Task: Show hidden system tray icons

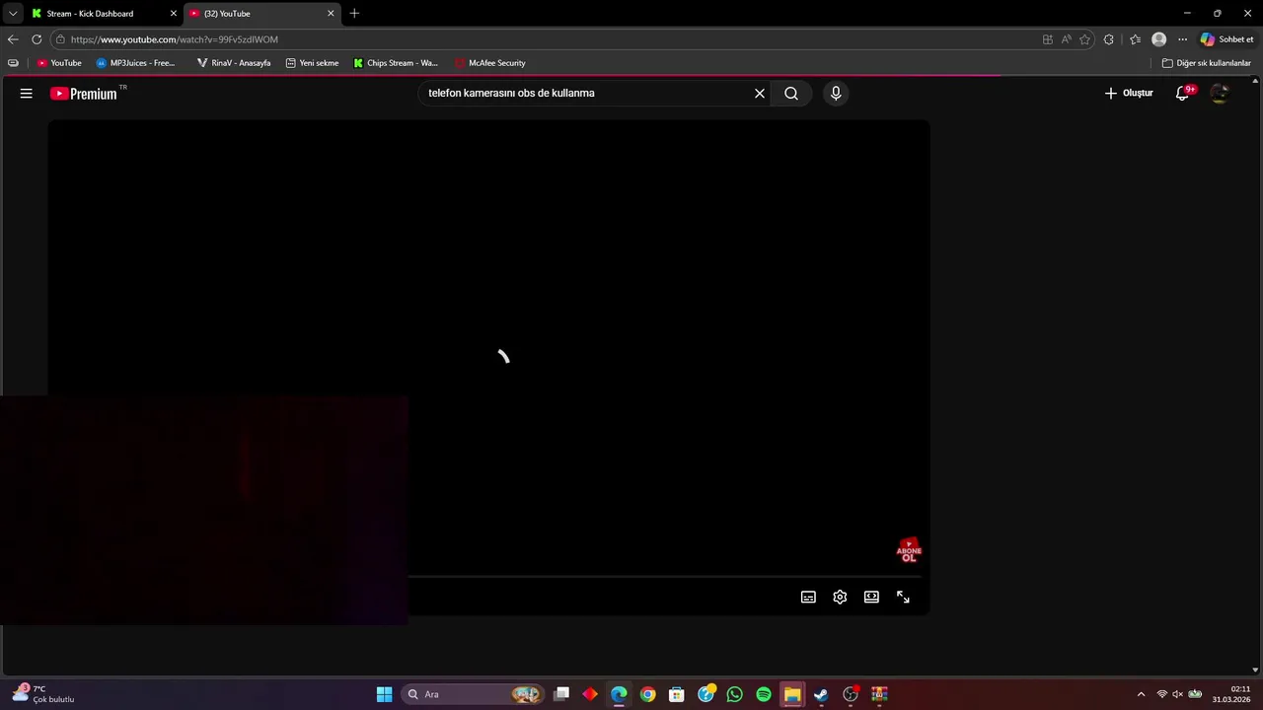Action: (1142, 694)
